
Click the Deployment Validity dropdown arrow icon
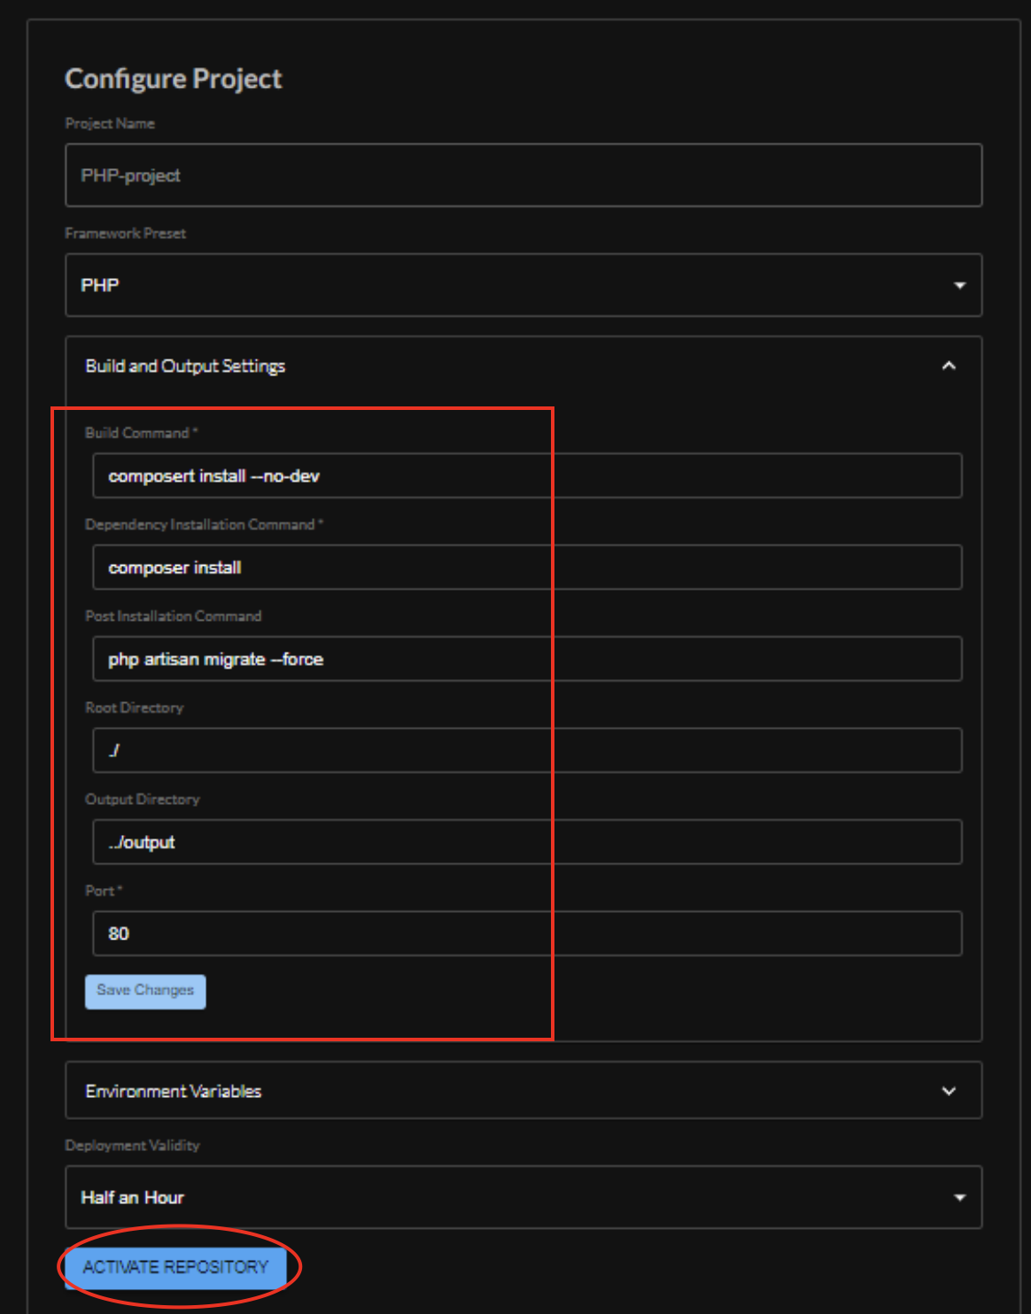959,1197
